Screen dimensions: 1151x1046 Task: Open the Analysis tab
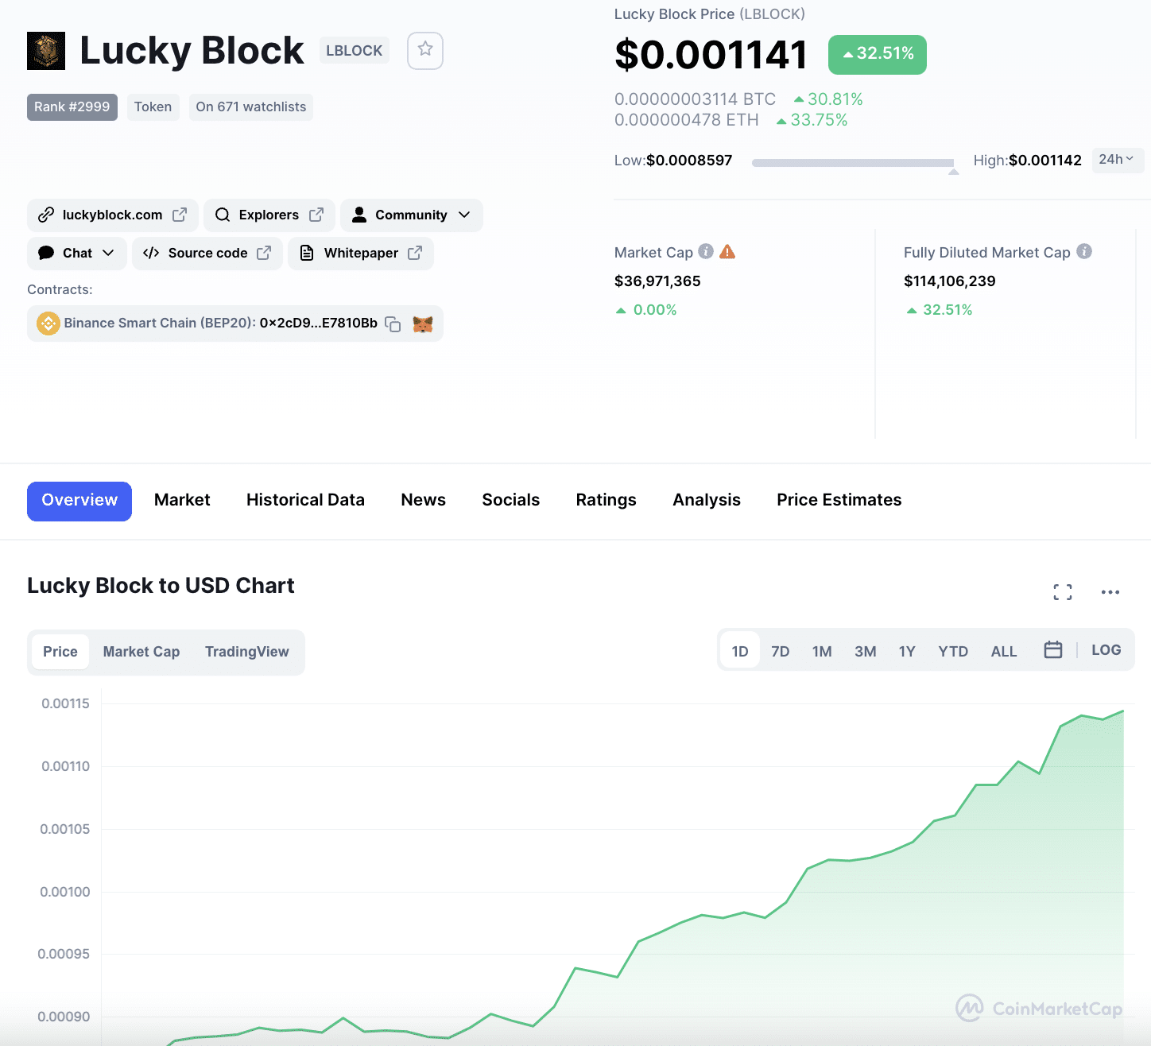click(706, 500)
